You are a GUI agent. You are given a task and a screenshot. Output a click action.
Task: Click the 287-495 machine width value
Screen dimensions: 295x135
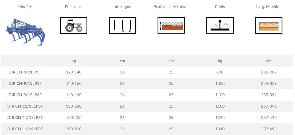(269, 129)
